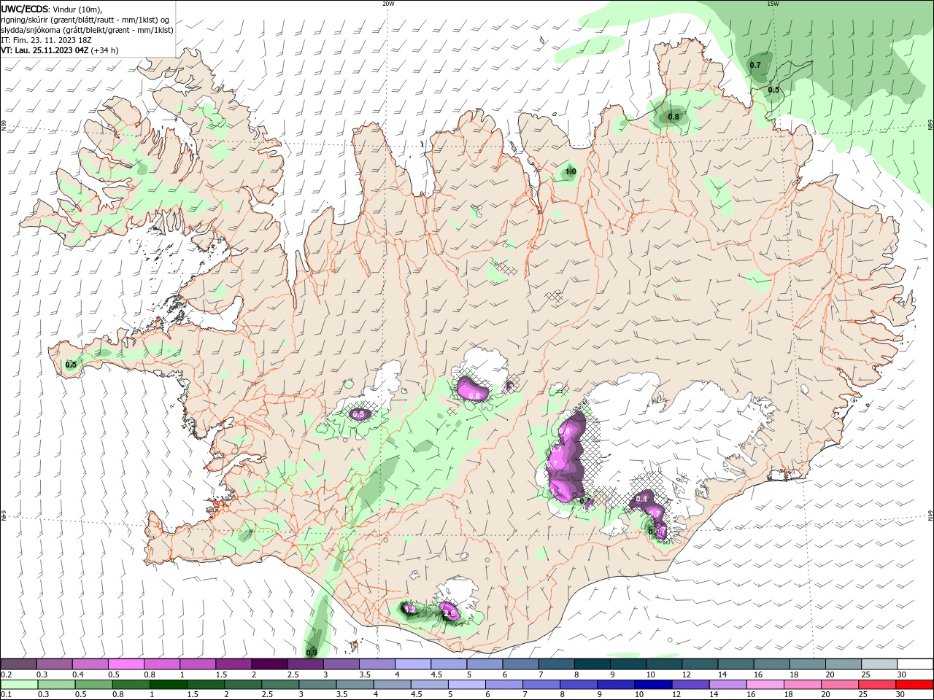
Task: Click the '18' label in lower legend row
Action: (788, 695)
